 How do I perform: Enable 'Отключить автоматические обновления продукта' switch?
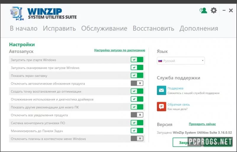coord(137,83)
